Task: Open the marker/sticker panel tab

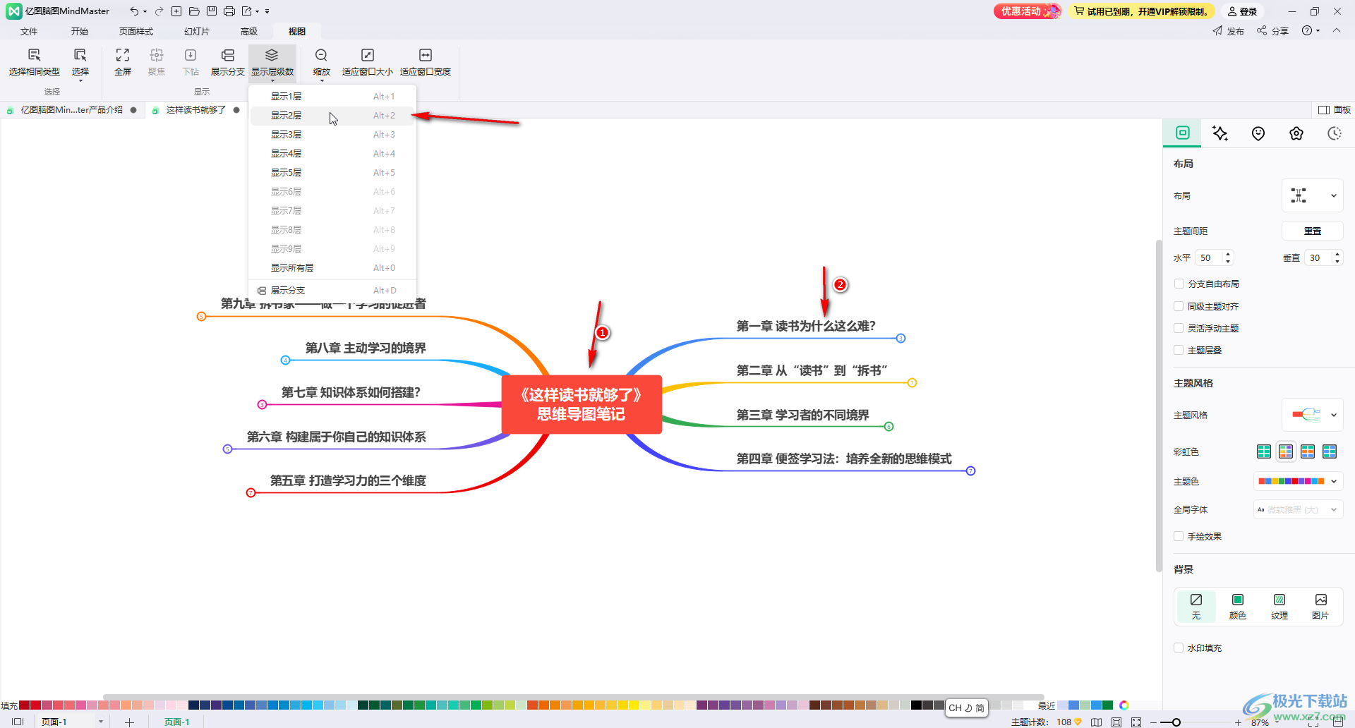Action: (x=1258, y=133)
